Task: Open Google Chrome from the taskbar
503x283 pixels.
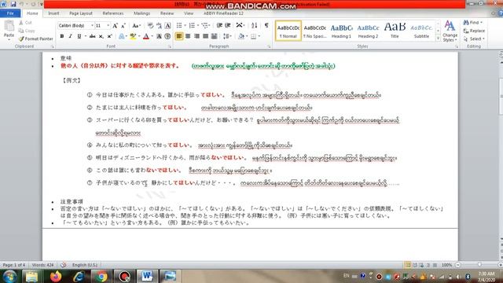Action: [x=101, y=276]
